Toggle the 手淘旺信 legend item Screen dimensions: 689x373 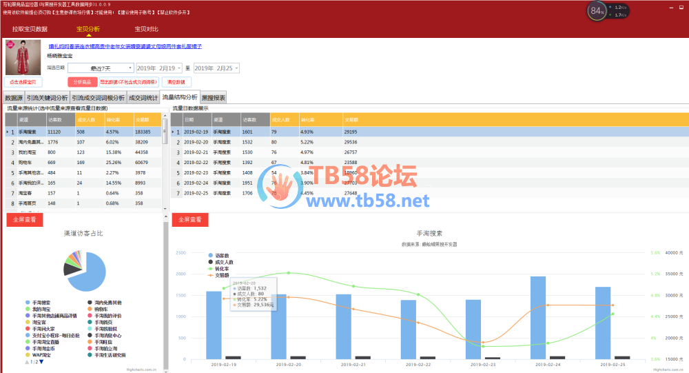[100, 342]
